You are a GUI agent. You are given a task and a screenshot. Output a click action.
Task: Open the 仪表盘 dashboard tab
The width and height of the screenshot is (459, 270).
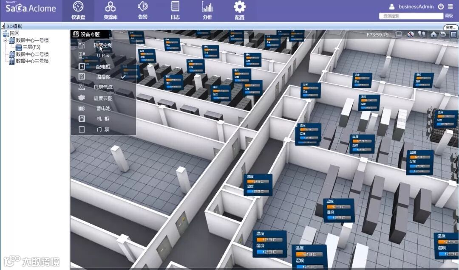78,11
